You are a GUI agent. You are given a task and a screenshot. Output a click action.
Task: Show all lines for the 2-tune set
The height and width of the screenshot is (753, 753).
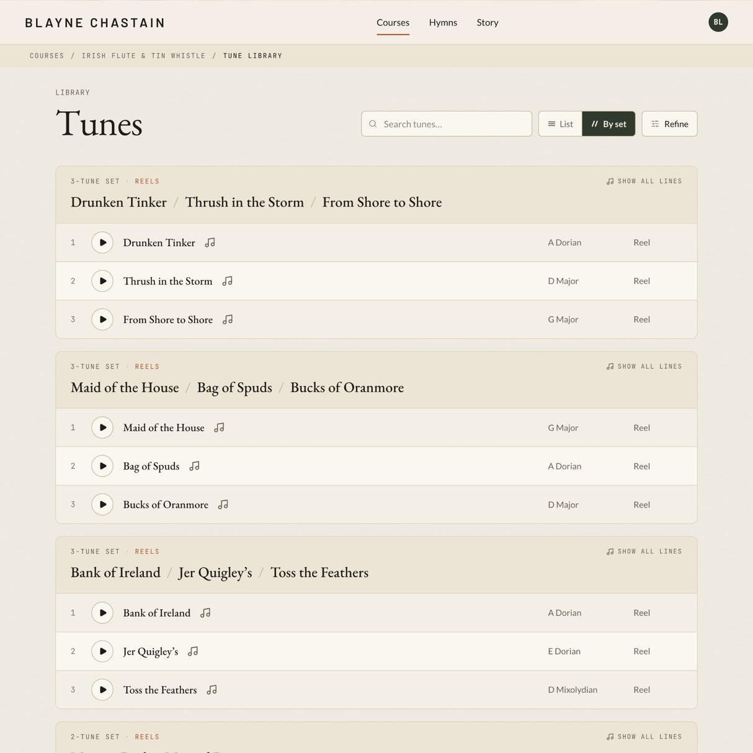click(x=644, y=737)
